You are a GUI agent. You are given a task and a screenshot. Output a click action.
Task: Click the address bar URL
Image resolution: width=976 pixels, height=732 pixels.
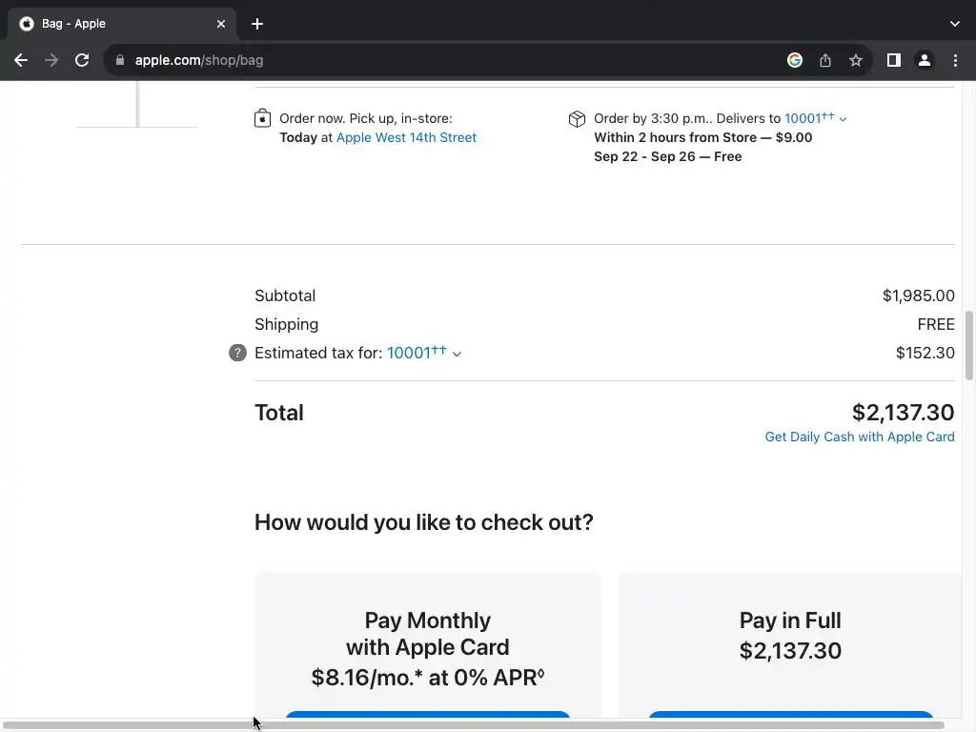pos(199,60)
